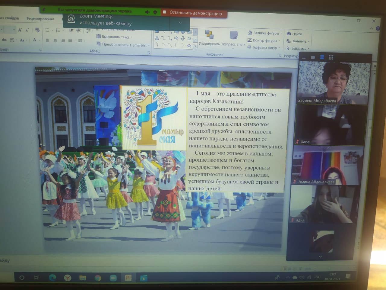Open the Arrange (Упорядочить) menu

(x=209, y=38)
